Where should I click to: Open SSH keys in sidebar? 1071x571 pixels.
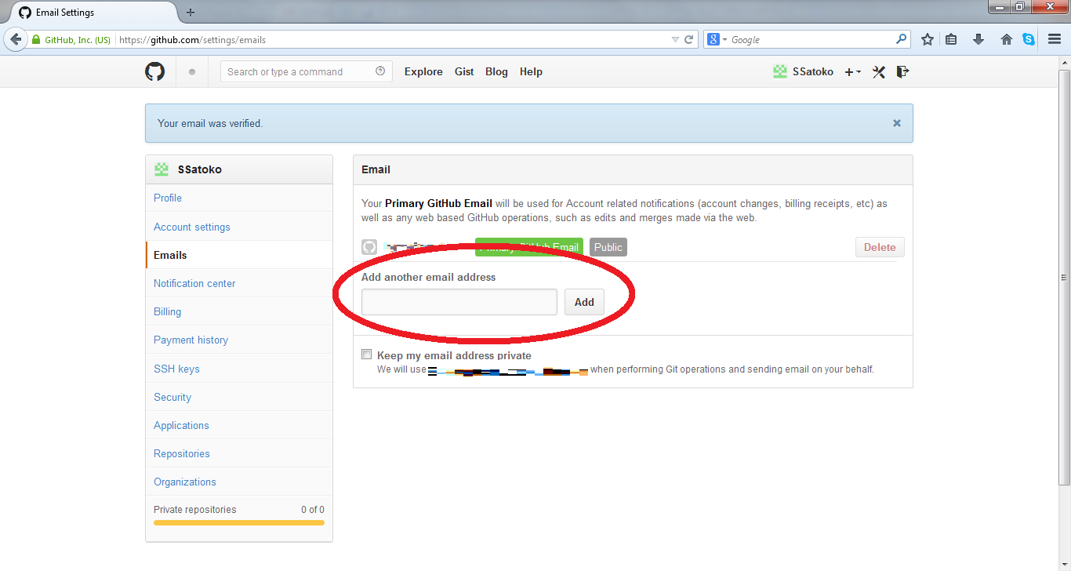click(239, 369)
